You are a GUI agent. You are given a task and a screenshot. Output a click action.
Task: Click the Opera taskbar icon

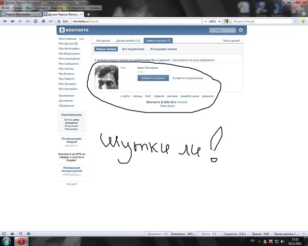click(x=21, y=241)
